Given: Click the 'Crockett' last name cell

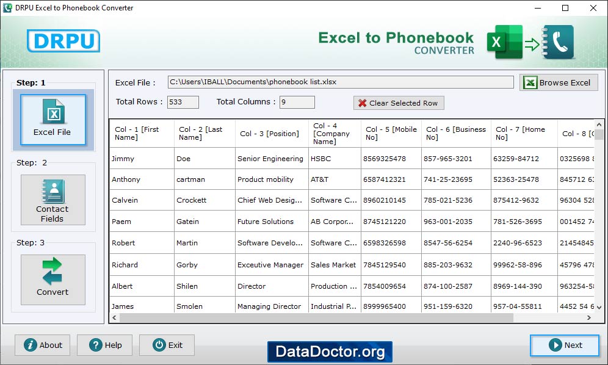Looking at the screenshot, I should 204,200.
